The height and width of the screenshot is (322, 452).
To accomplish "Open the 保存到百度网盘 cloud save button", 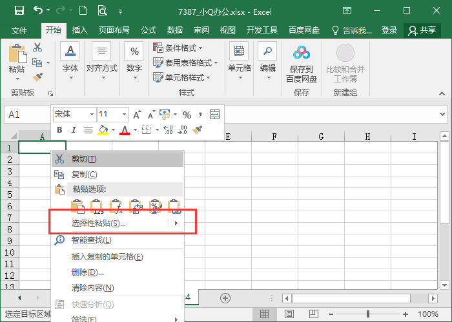I will [x=302, y=64].
